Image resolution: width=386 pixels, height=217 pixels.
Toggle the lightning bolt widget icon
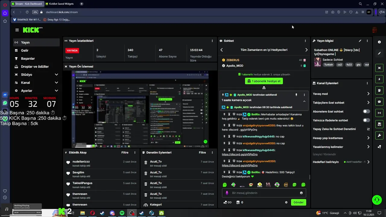379,79
